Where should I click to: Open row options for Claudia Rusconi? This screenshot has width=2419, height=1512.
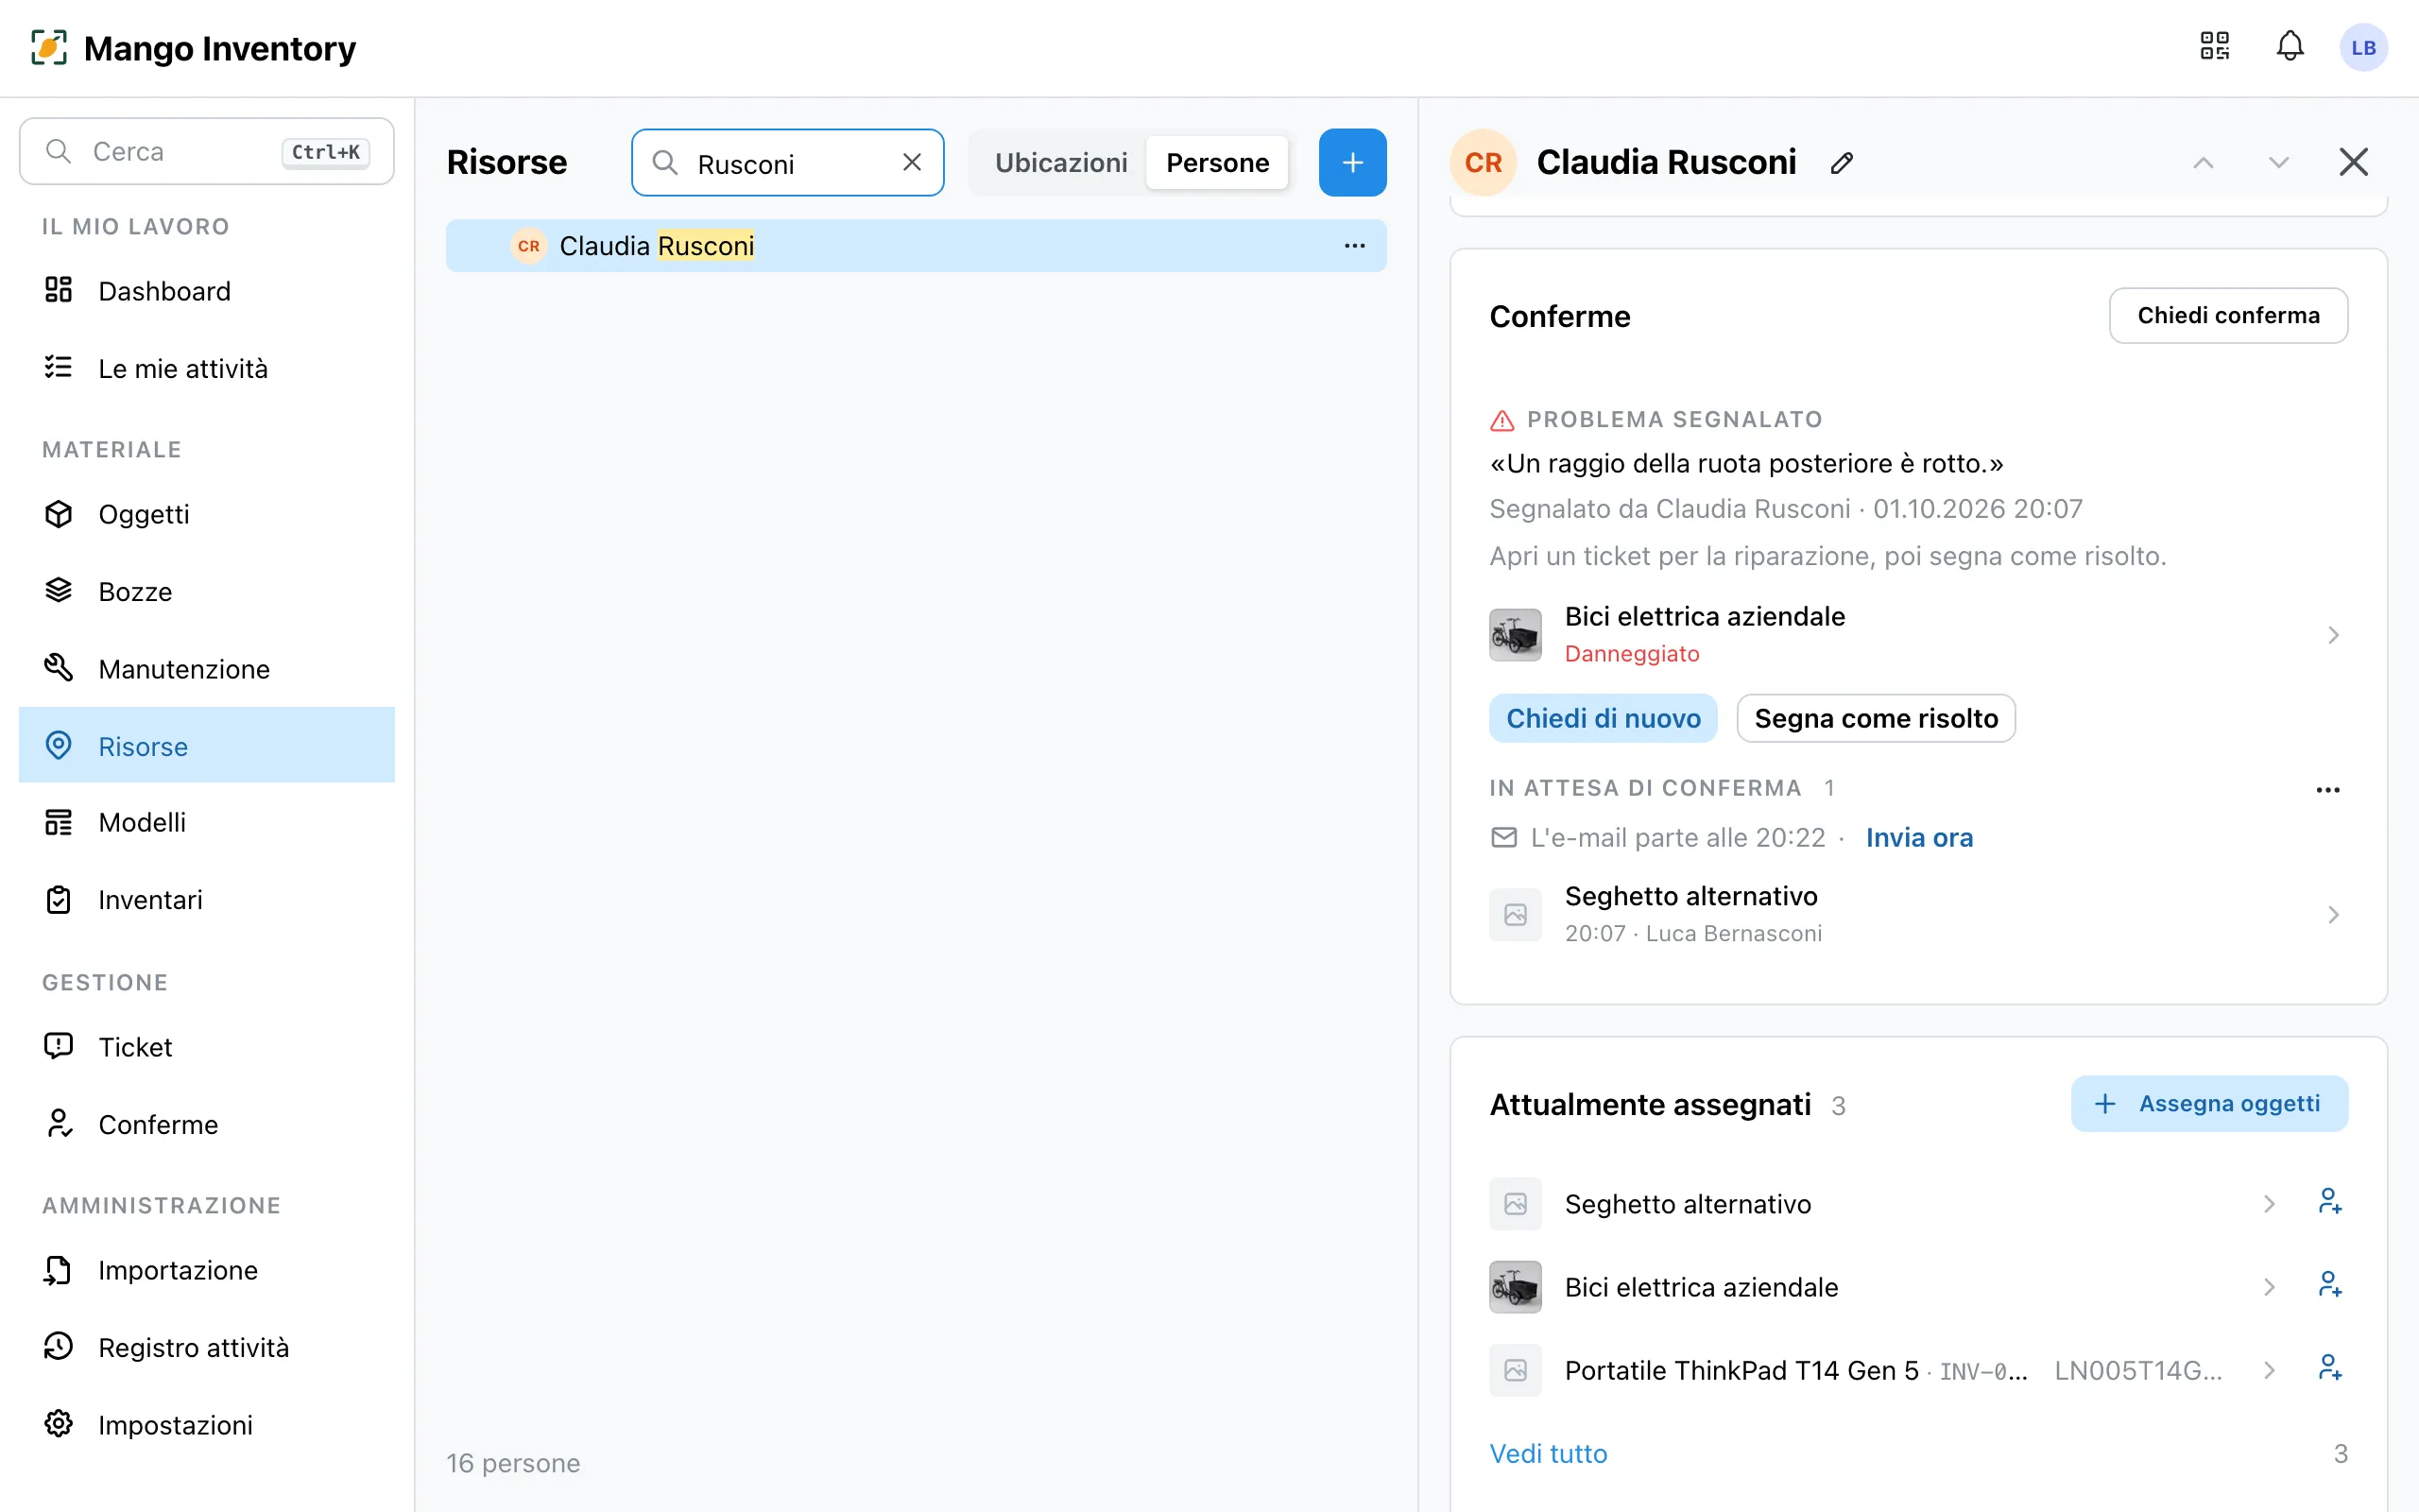tap(1354, 246)
